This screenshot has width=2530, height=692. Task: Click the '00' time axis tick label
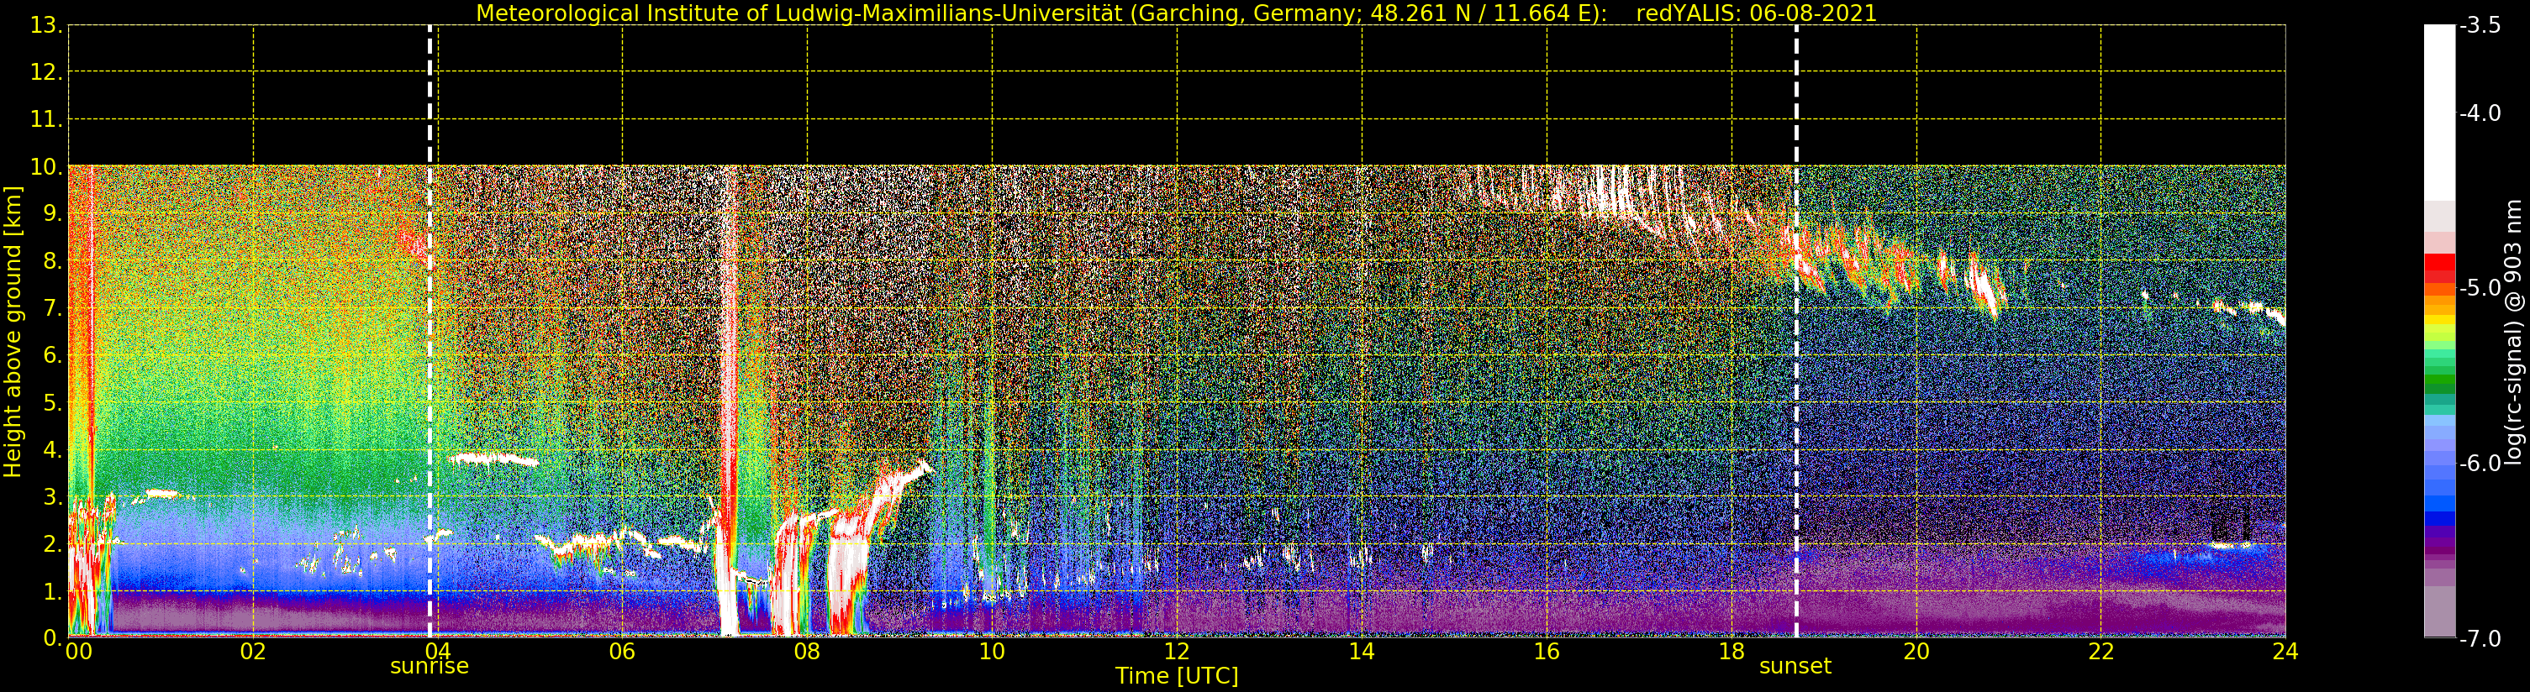tap(78, 652)
